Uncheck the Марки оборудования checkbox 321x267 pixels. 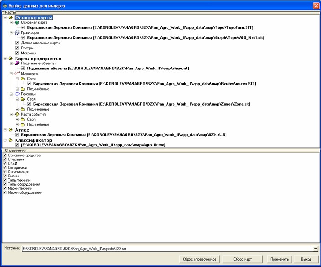pyautogui.click(x=5, y=192)
